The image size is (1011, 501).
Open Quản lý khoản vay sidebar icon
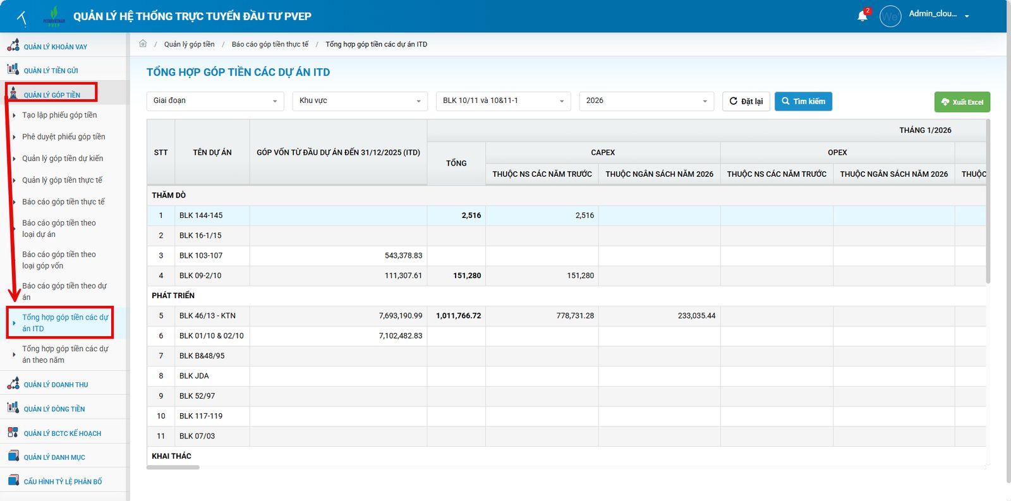[13, 45]
